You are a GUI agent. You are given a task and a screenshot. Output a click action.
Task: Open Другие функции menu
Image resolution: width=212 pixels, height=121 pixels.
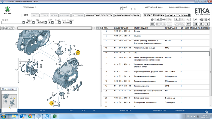point(154,15)
